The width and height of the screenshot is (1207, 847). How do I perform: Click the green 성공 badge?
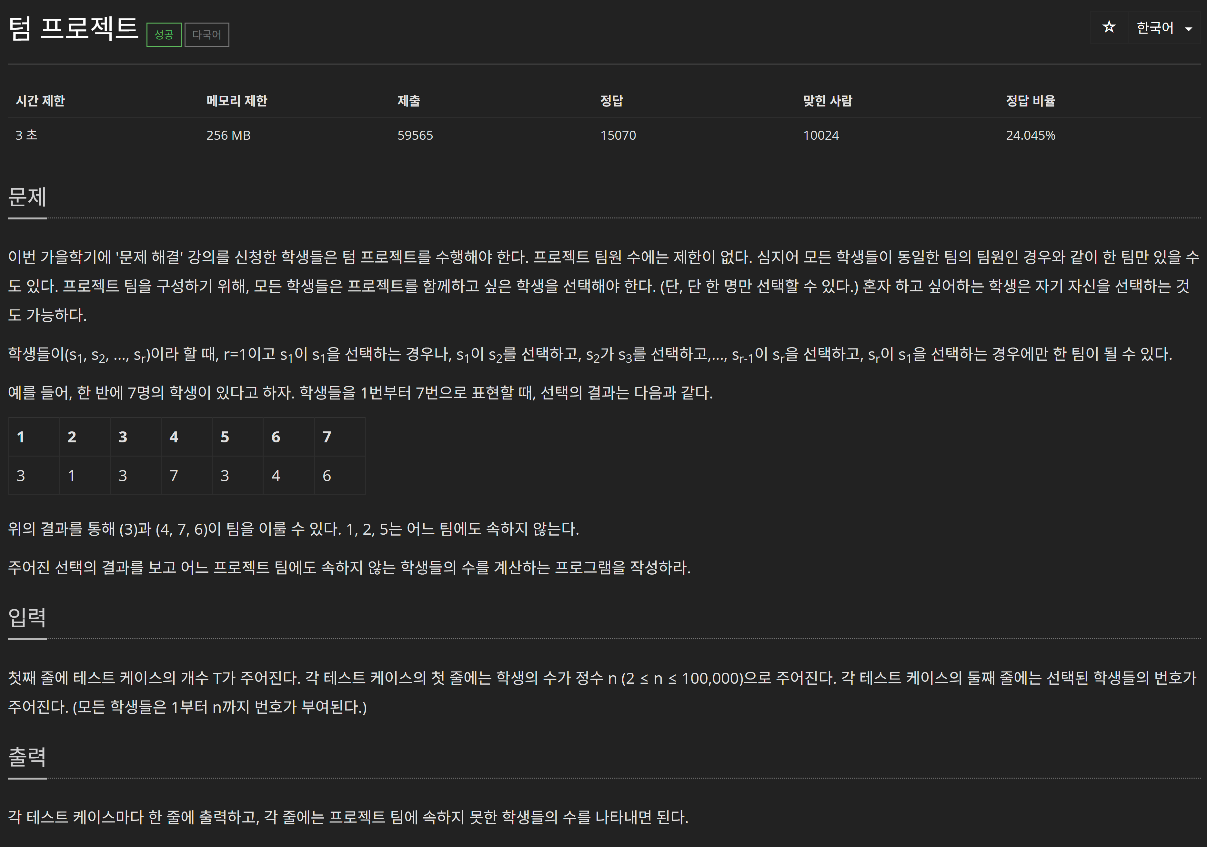[164, 35]
